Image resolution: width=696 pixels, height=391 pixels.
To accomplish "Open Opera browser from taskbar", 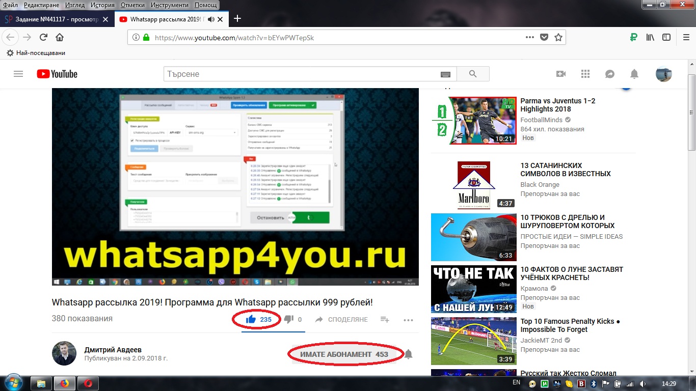I will tap(88, 383).
